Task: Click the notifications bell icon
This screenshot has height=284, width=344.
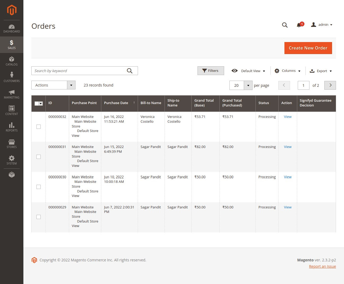Action: click(x=299, y=25)
